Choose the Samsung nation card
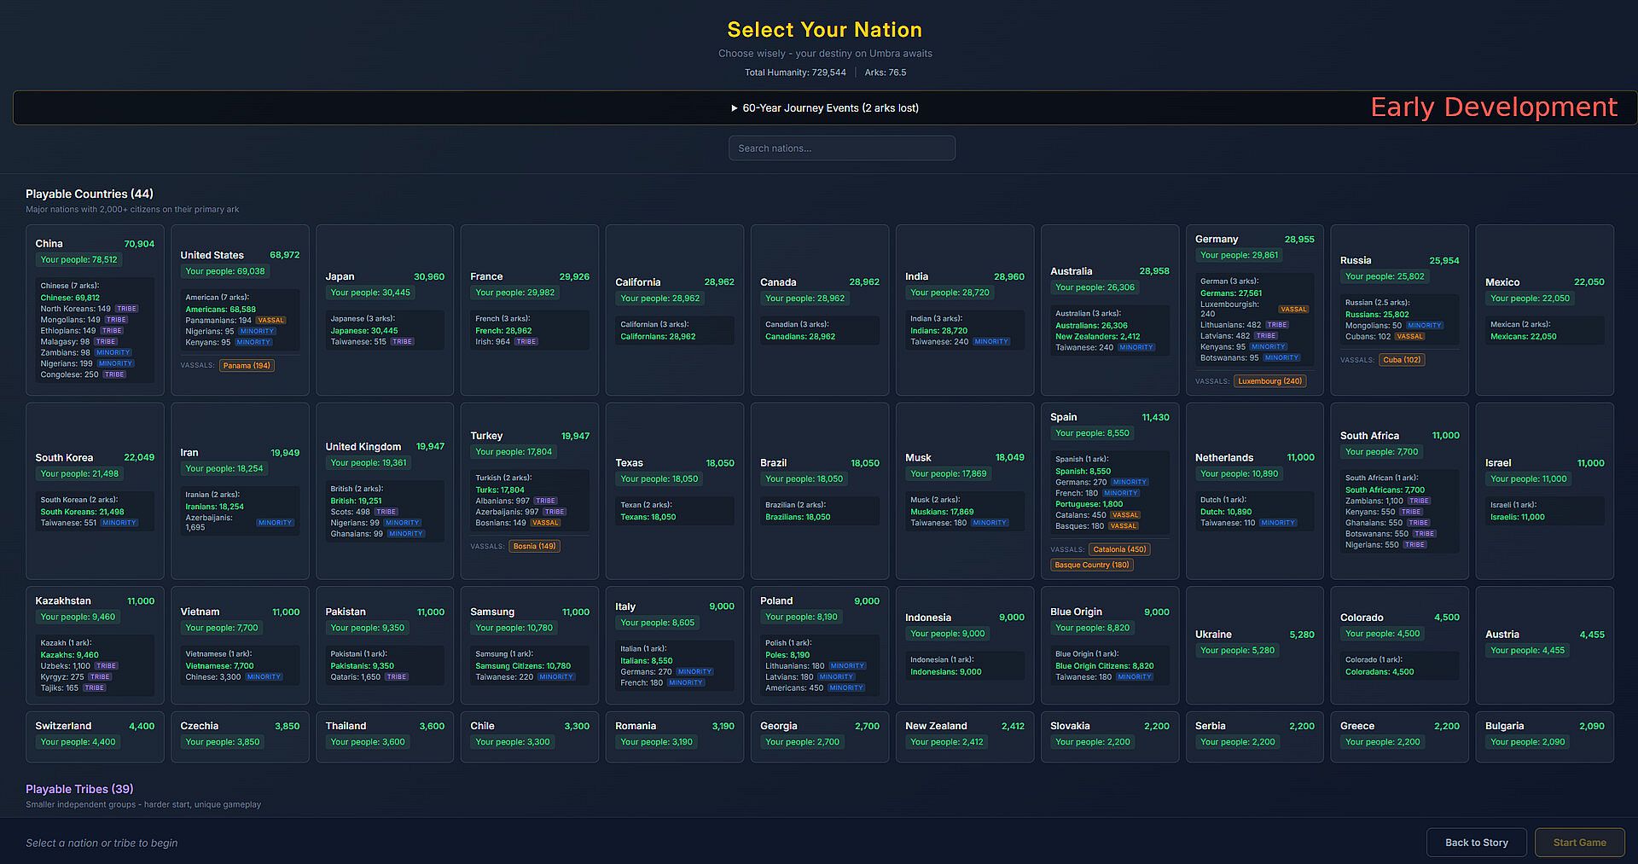The height and width of the screenshot is (864, 1638). [530, 645]
